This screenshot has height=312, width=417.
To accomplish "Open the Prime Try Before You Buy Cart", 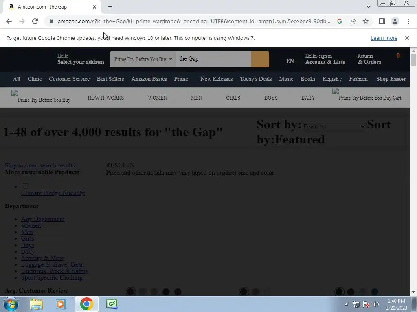I will point(367,95).
